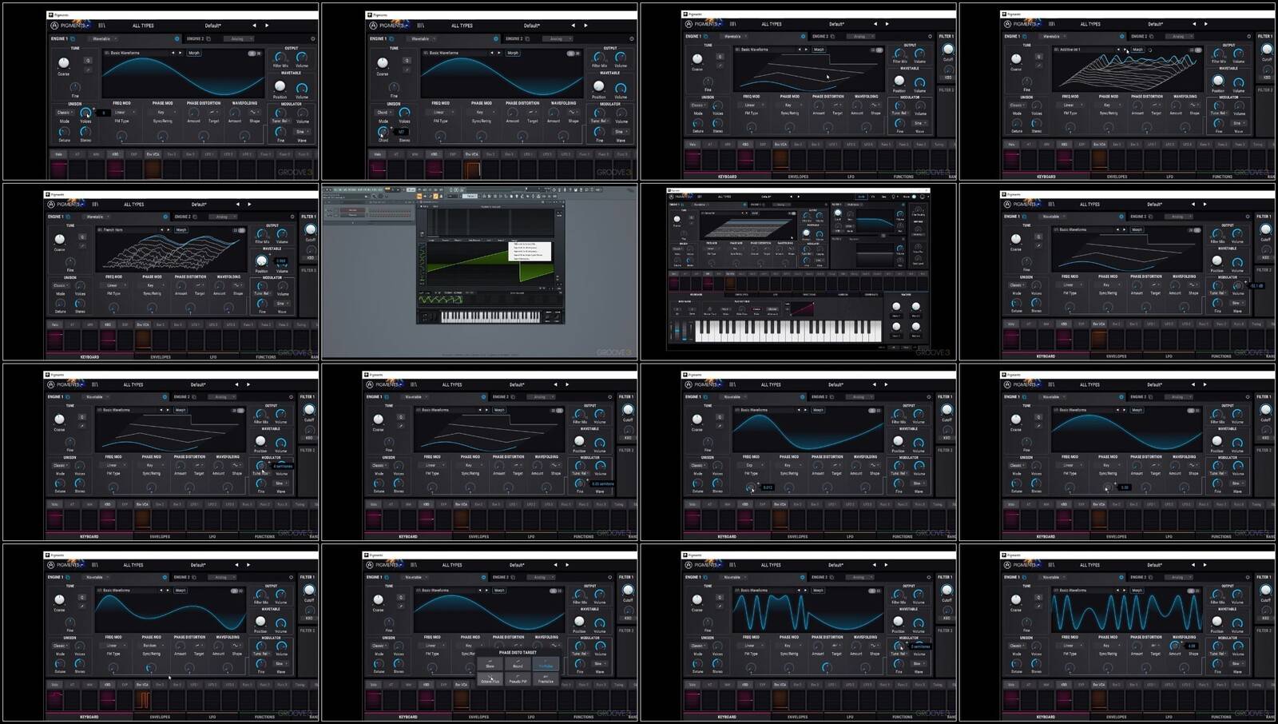Choose Fractalize in Phase Disto Target popup

(x=546, y=679)
